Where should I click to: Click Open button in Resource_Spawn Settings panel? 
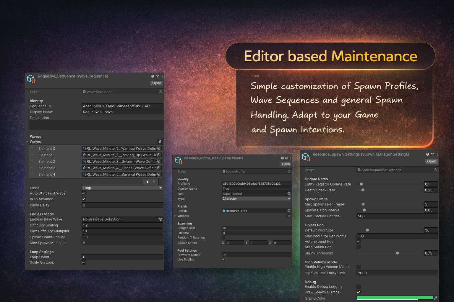point(432,161)
